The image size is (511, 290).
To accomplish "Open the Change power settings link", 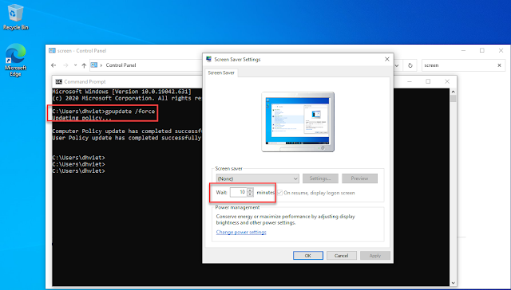I will [241, 232].
